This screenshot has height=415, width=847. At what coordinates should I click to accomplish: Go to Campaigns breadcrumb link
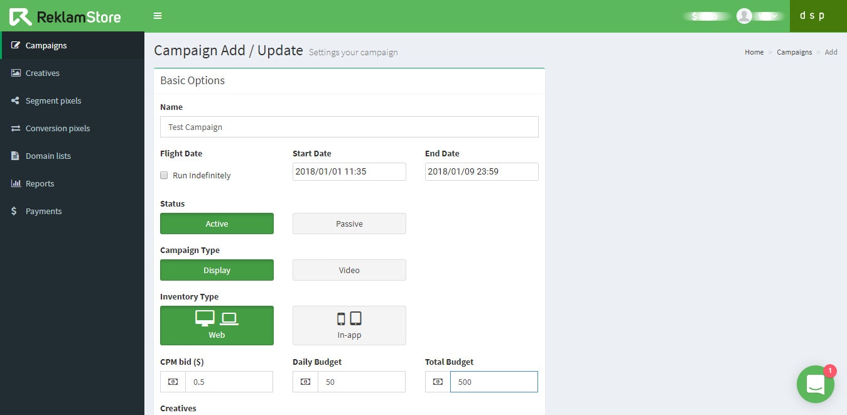(794, 52)
